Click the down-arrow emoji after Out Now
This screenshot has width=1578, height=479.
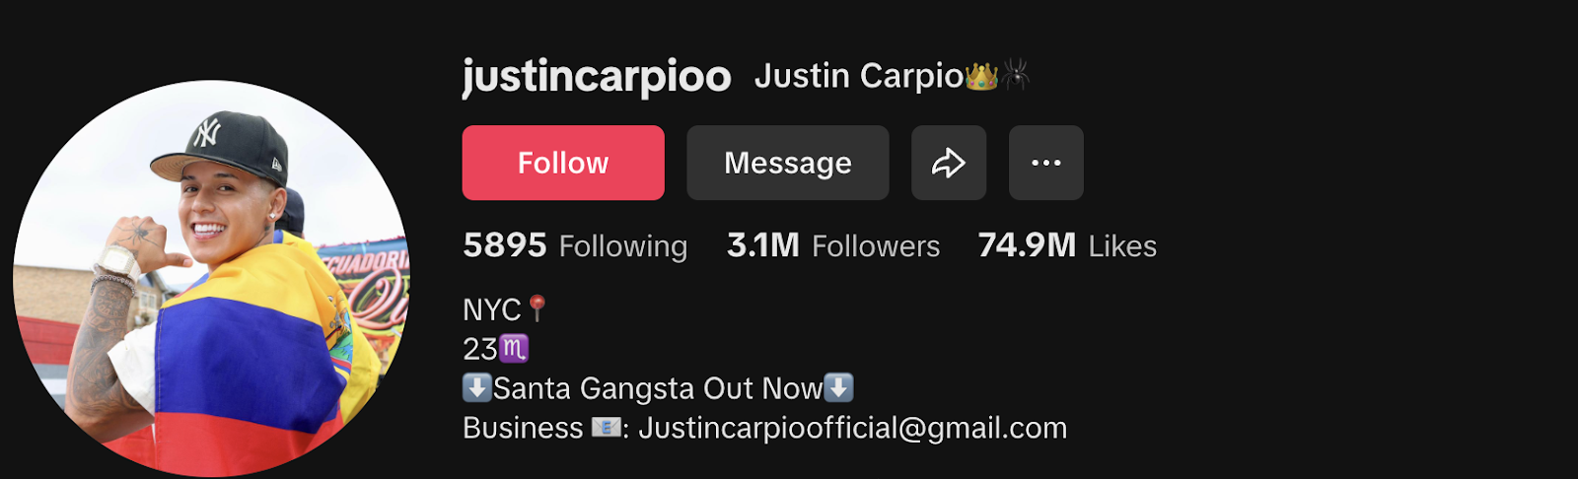click(x=839, y=387)
